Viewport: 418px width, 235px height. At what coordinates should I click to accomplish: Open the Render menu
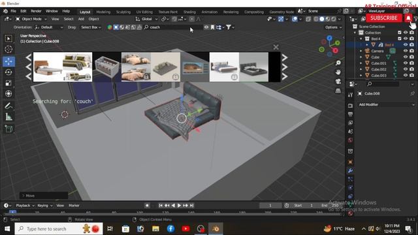point(36,11)
